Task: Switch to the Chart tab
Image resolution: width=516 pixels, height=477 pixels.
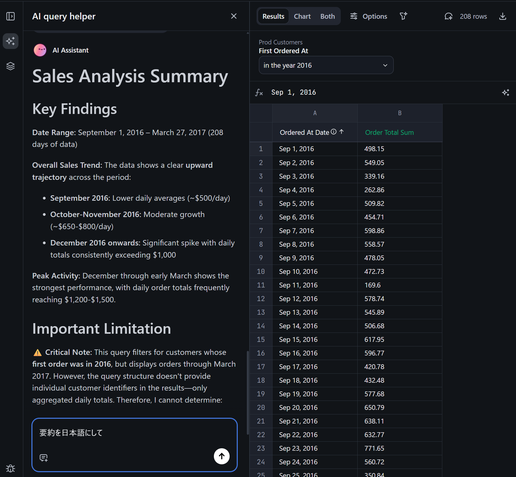Action: [x=302, y=16]
